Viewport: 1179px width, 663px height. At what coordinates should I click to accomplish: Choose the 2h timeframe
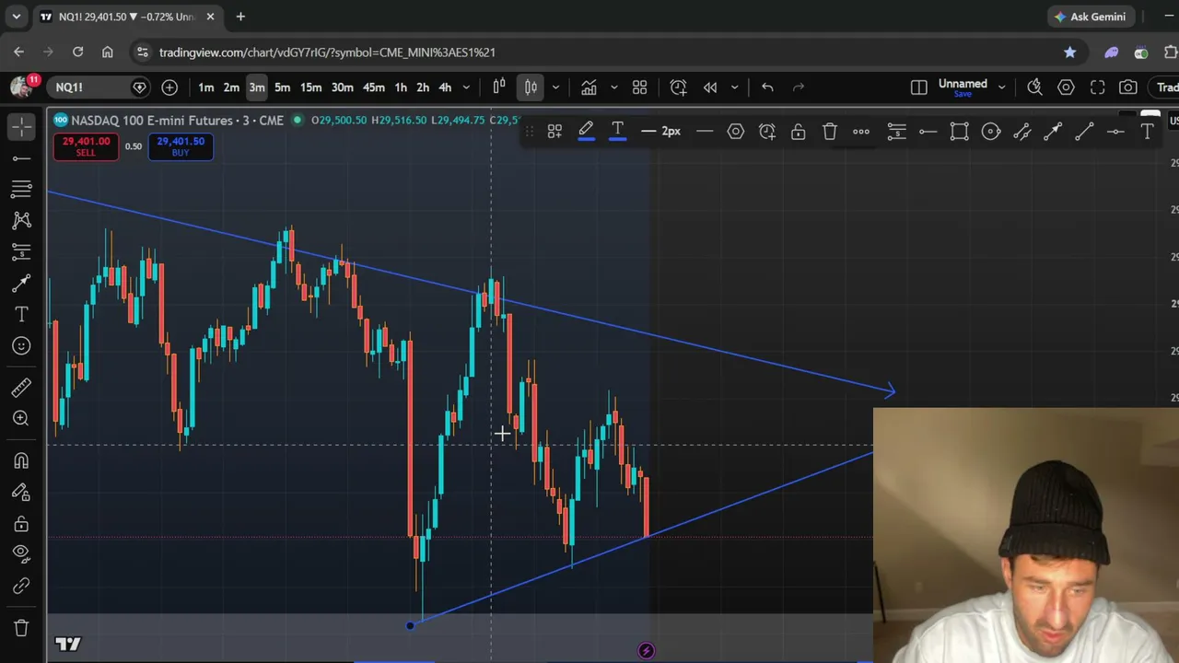click(423, 87)
